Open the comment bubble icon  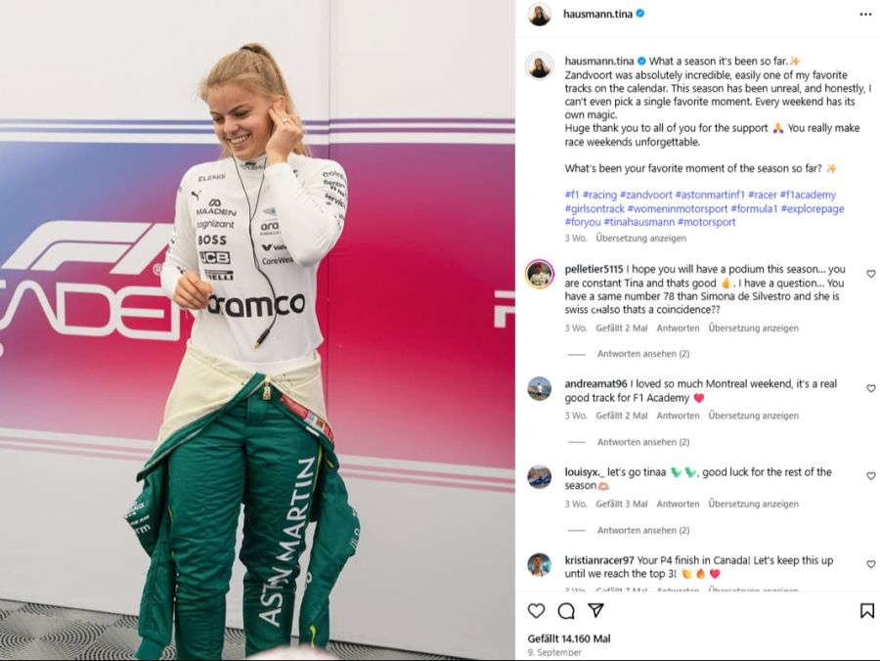point(566,610)
